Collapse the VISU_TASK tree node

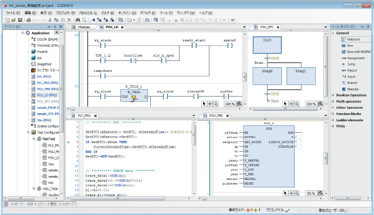(33, 189)
